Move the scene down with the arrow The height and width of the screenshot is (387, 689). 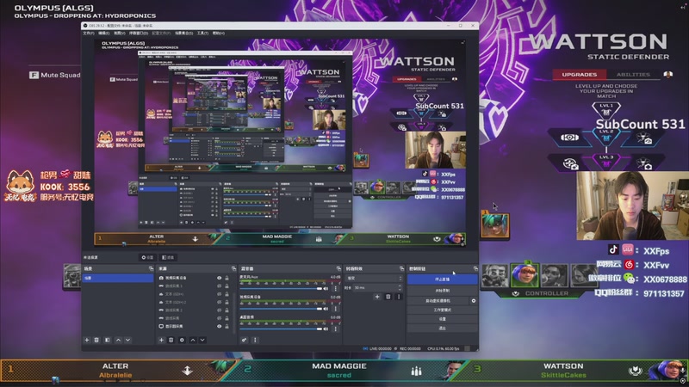[x=127, y=340]
